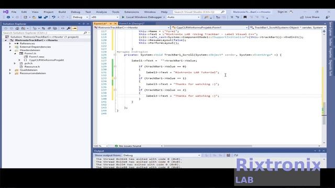335x188 pixels.
Task: Close the Form1.h editor tab
Action: point(115,23)
